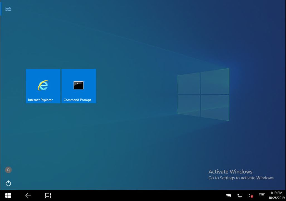This screenshot has height=201, width=286.
Task: Click "Go to Settings to activate Windows" text
Action: point(241,178)
